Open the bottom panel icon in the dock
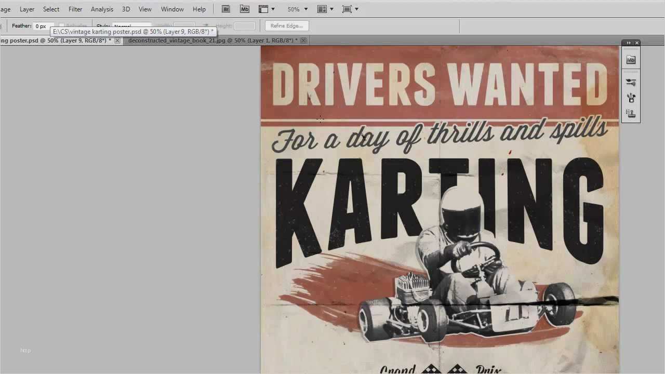Screen dimensions: 665x374 631,113
